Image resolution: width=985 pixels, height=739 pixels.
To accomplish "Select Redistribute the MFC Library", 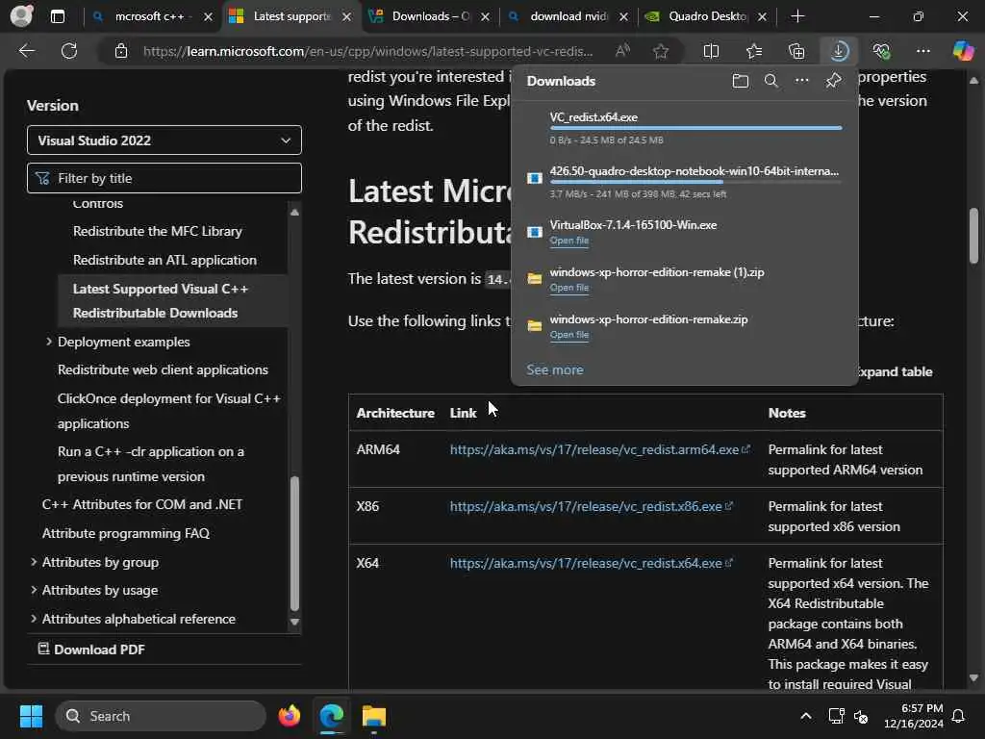I will 157,231.
